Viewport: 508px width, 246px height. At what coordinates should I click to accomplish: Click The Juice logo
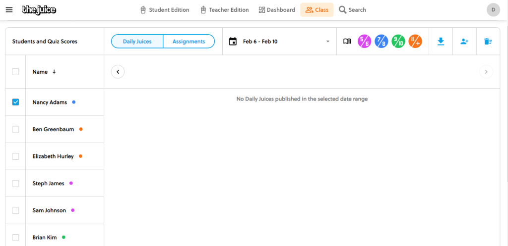tap(39, 10)
